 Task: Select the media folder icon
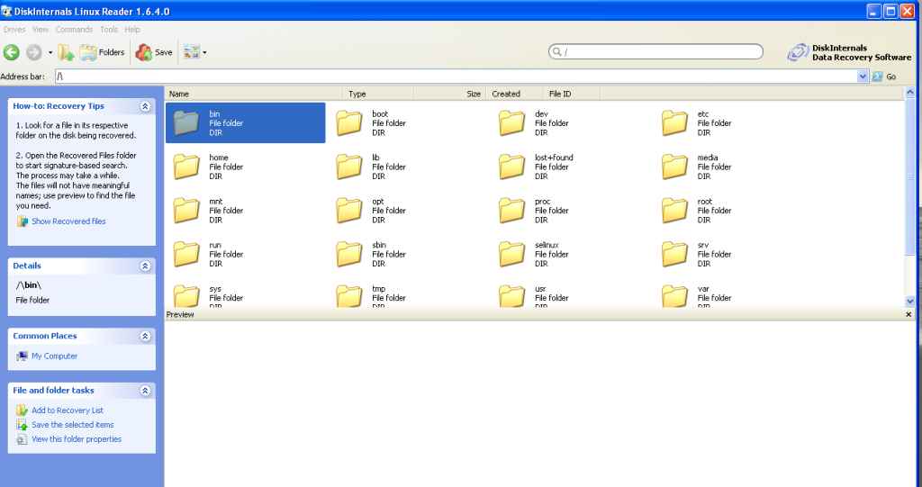point(674,167)
